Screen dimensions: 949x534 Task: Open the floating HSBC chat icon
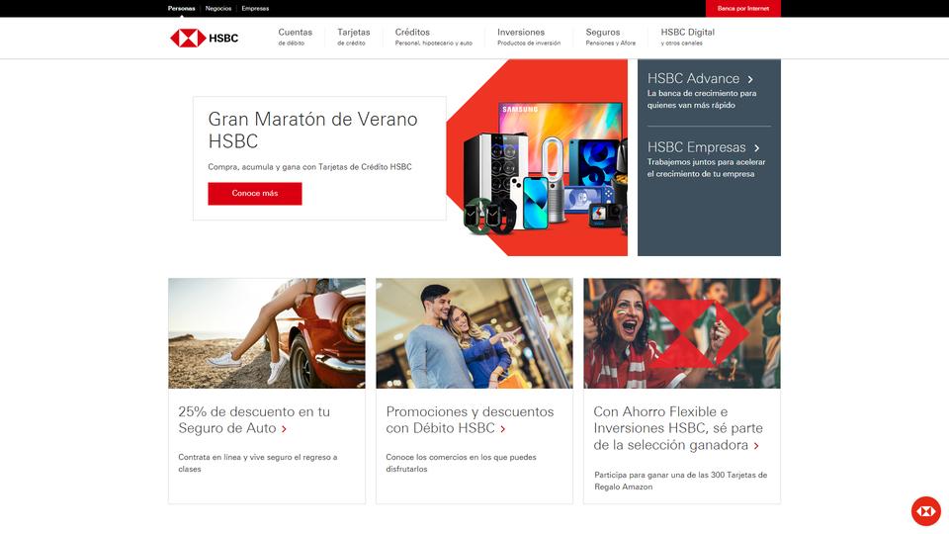(x=926, y=511)
